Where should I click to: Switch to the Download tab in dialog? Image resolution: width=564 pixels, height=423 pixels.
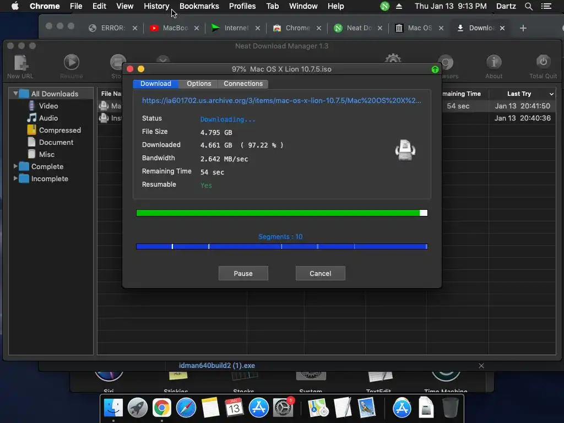tap(155, 84)
